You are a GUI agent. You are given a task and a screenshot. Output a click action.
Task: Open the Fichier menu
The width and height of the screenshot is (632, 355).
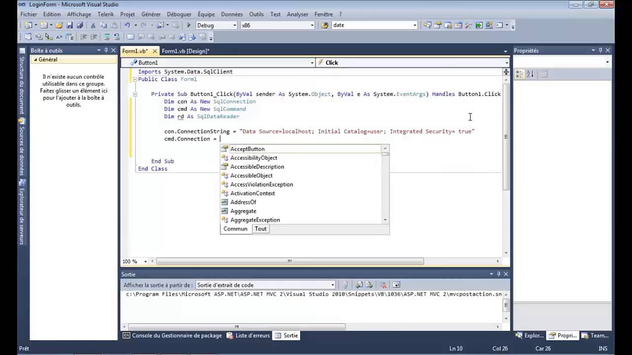pos(29,14)
